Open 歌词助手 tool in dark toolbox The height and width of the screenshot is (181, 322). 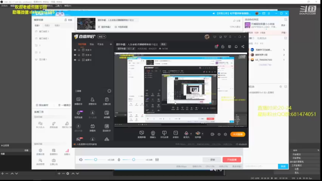(107, 128)
